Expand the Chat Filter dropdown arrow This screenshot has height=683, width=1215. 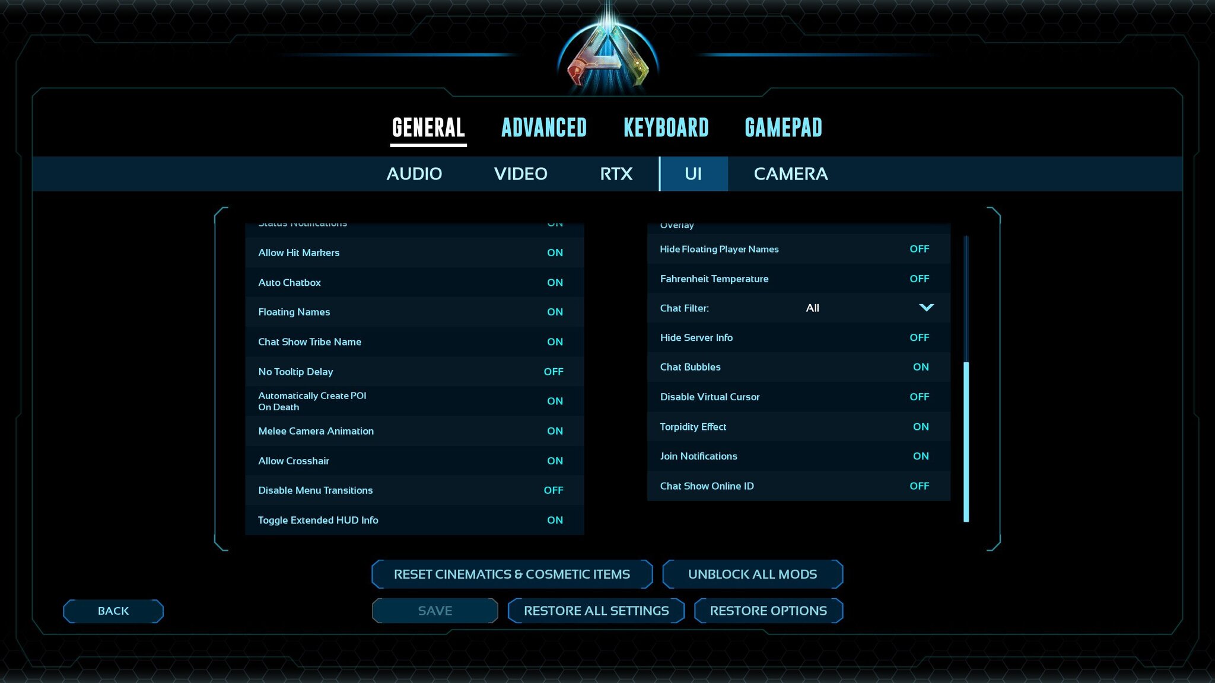[926, 308]
